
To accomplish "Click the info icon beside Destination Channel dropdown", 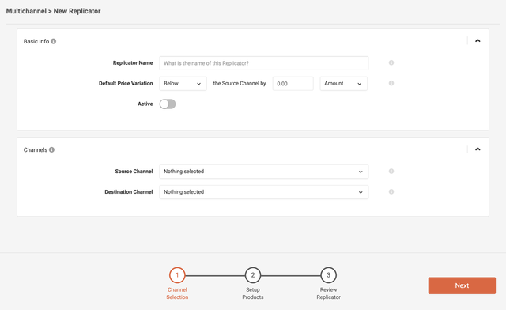I will pos(391,192).
